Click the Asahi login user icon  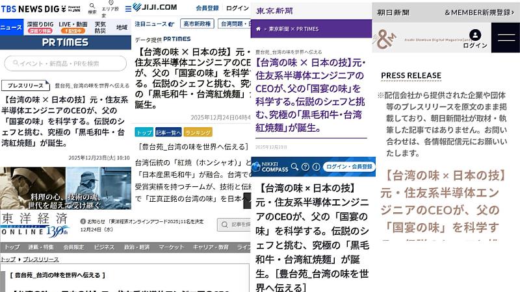475,35
